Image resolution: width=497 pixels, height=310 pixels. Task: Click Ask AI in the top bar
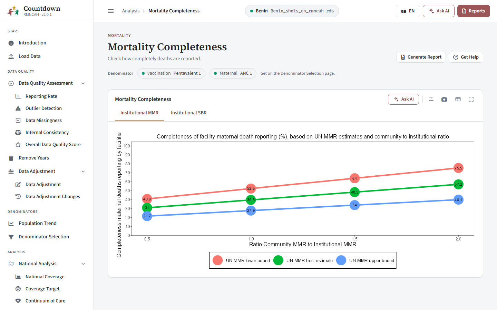coord(439,11)
